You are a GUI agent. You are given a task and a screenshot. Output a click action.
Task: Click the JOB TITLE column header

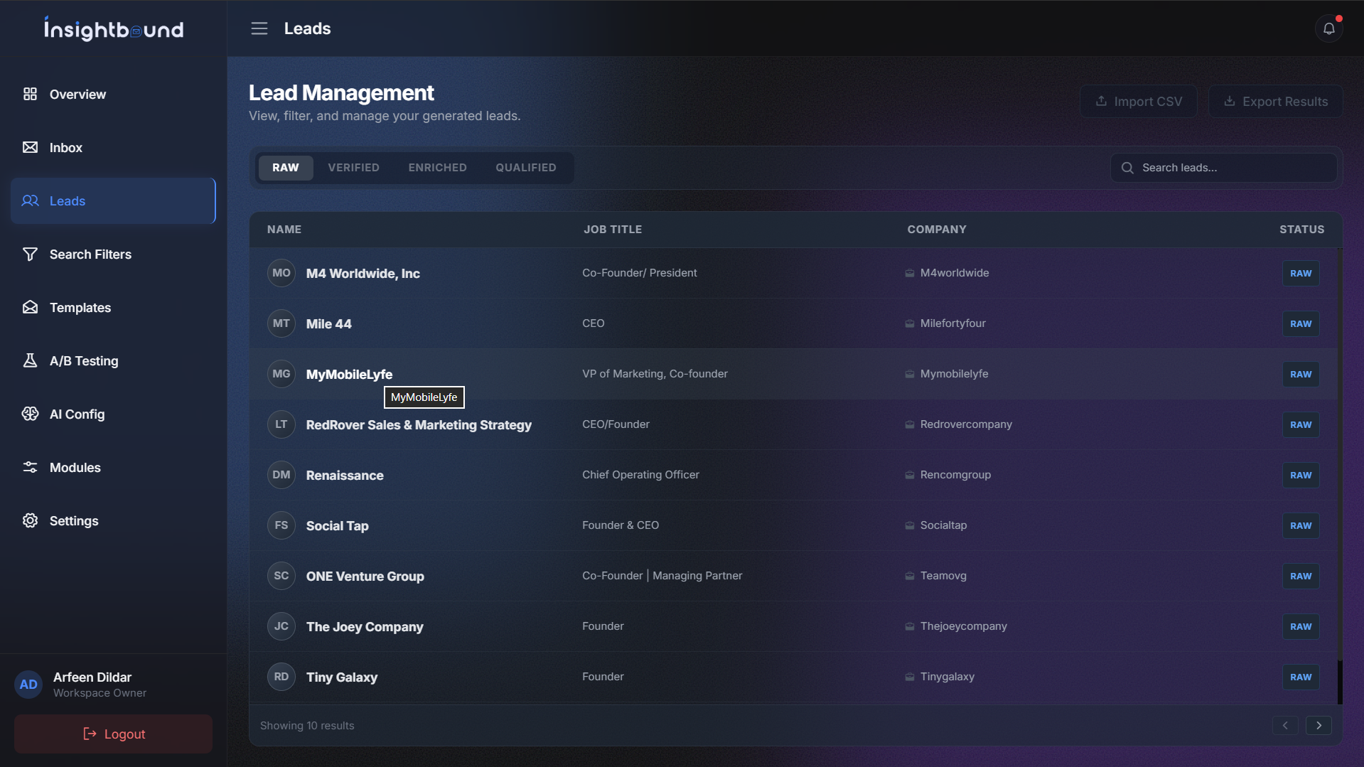(x=613, y=229)
